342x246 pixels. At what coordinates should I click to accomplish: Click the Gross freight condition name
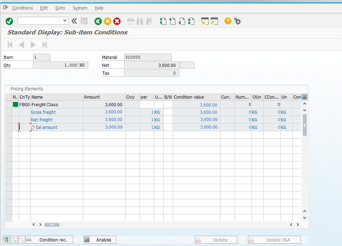coord(43,112)
